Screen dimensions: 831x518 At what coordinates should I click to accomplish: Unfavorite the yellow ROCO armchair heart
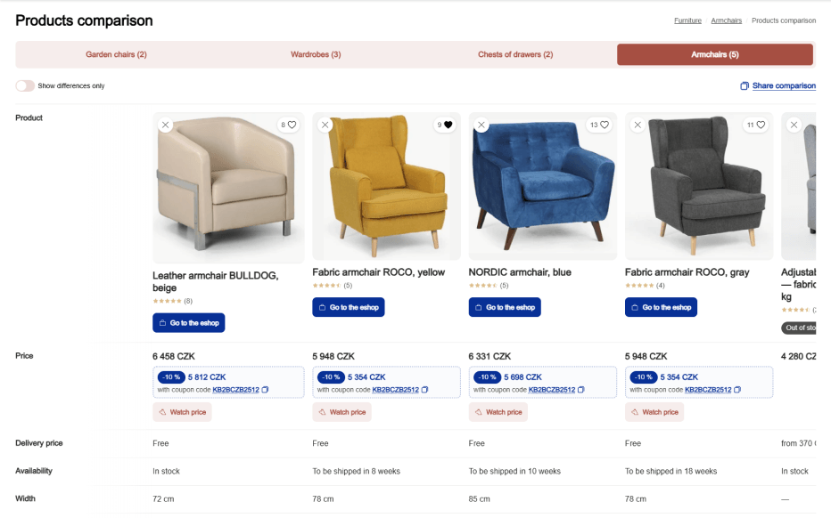coord(448,125)
